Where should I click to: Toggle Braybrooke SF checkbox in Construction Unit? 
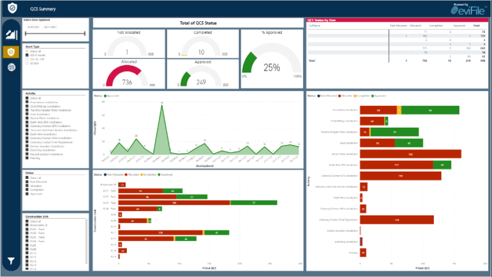27,226
